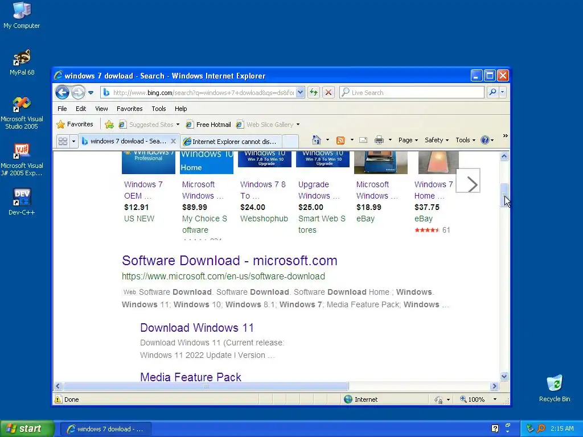583x437 pixels.
Task: Open the zoom level 100% control
Action: [478, 399]
